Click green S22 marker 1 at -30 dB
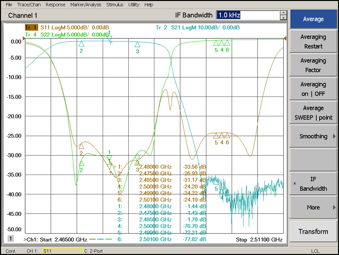The height and width of the screenshot is (255, 339). coord(109,158)
